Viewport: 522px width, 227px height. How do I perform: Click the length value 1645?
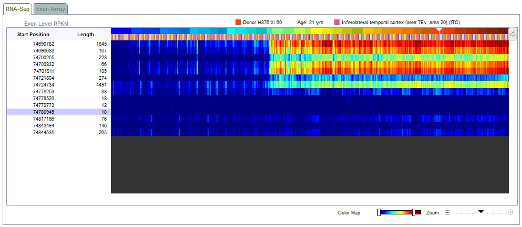[x=101, y=44]
